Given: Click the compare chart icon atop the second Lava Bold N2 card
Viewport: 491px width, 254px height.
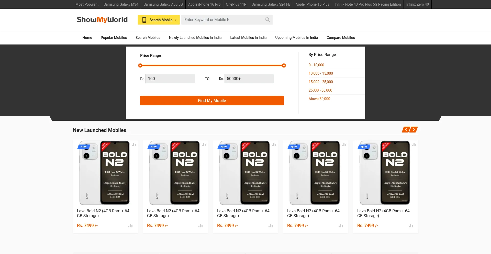Looking at the screenshot, I should pyautogui.click(x=204, y=145).
